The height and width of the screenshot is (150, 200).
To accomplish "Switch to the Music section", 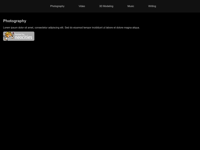I will tap(131, 6).
